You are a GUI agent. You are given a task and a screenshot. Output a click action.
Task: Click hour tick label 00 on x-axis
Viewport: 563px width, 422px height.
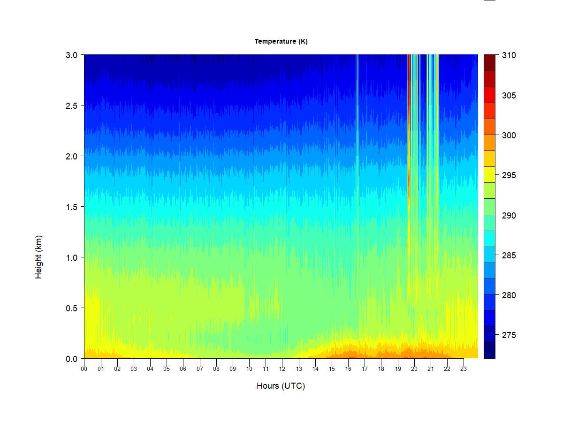[x=84, y=369]
